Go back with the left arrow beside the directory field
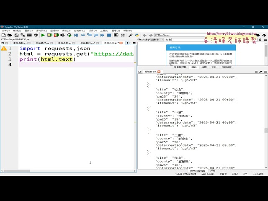This screenshot has height=201, width=268. (x=144, y=35)
